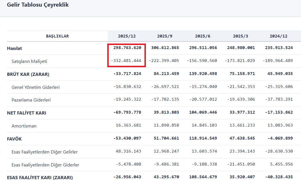Click the 2025/3 column header
This screenshot has width=301, height=180.
pyautogui.click(x=240, y=36)
